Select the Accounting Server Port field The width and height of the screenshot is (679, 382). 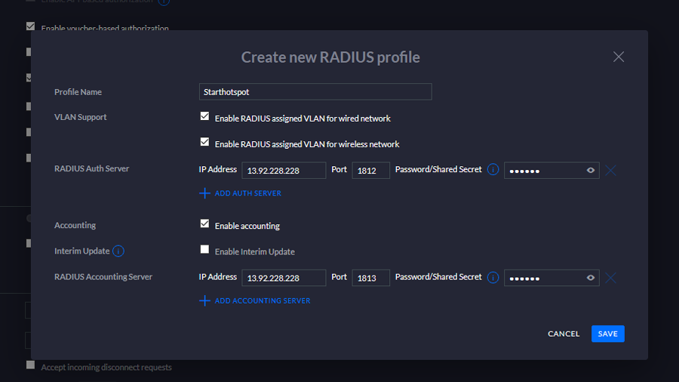pyautogui.click(x=370, y=278)
